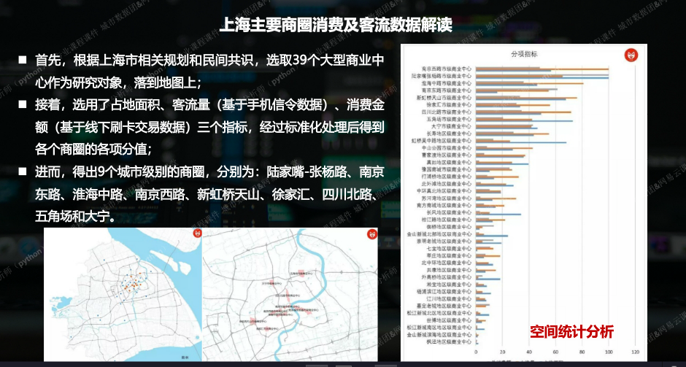Click the label 金山新城滨海地区级商业中心
This screenshot has height=367, width=686.
click(x=439, y=335)
